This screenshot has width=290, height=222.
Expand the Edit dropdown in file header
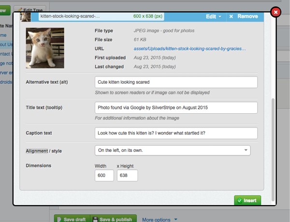point(214,16)
